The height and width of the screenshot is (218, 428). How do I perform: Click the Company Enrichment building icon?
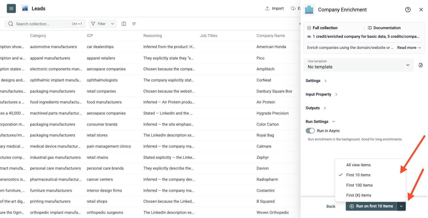(309, 10)
